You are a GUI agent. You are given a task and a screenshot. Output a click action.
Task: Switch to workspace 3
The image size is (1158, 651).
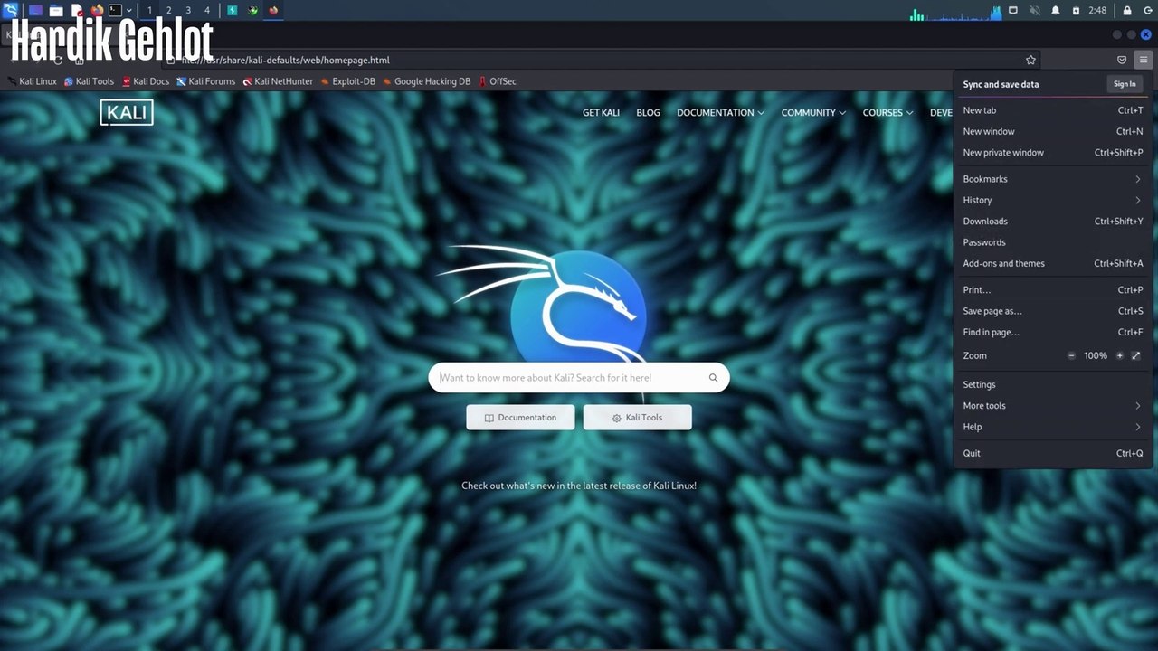pyautogui.click(x=188, y=11)
